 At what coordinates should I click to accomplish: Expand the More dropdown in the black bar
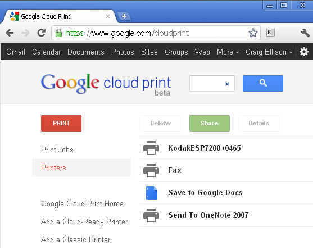click(228, 52)
